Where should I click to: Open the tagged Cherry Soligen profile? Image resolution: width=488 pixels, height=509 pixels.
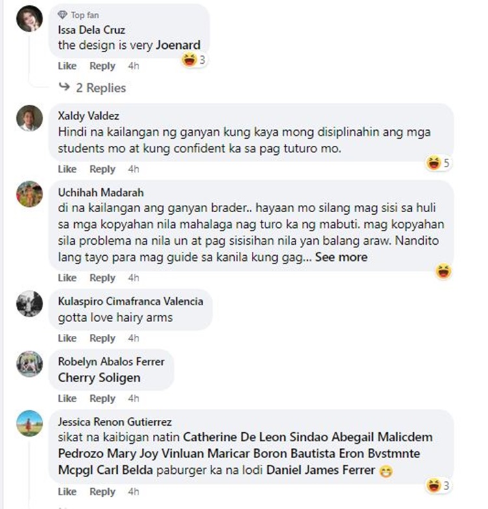(x=100, y=378)
